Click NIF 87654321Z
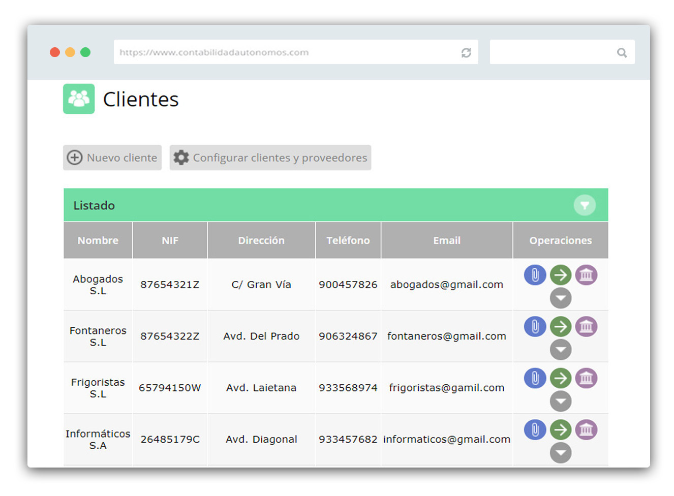Image resolution: width=674 pixels, height=496 pixels. (x=170, y=285)
